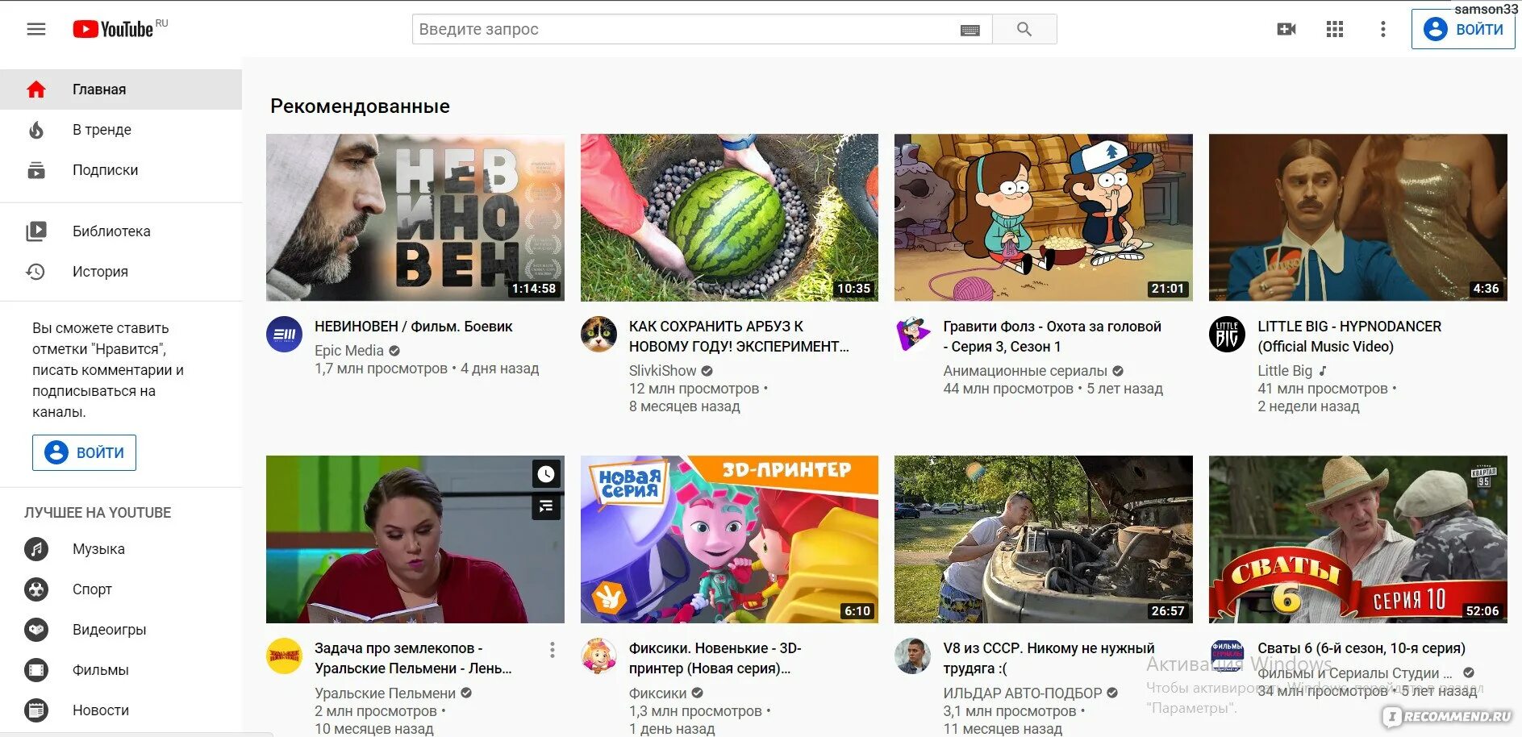
Task: Play the Сваты 6 серия 10 thumbnail
Action: point(1358,539)
